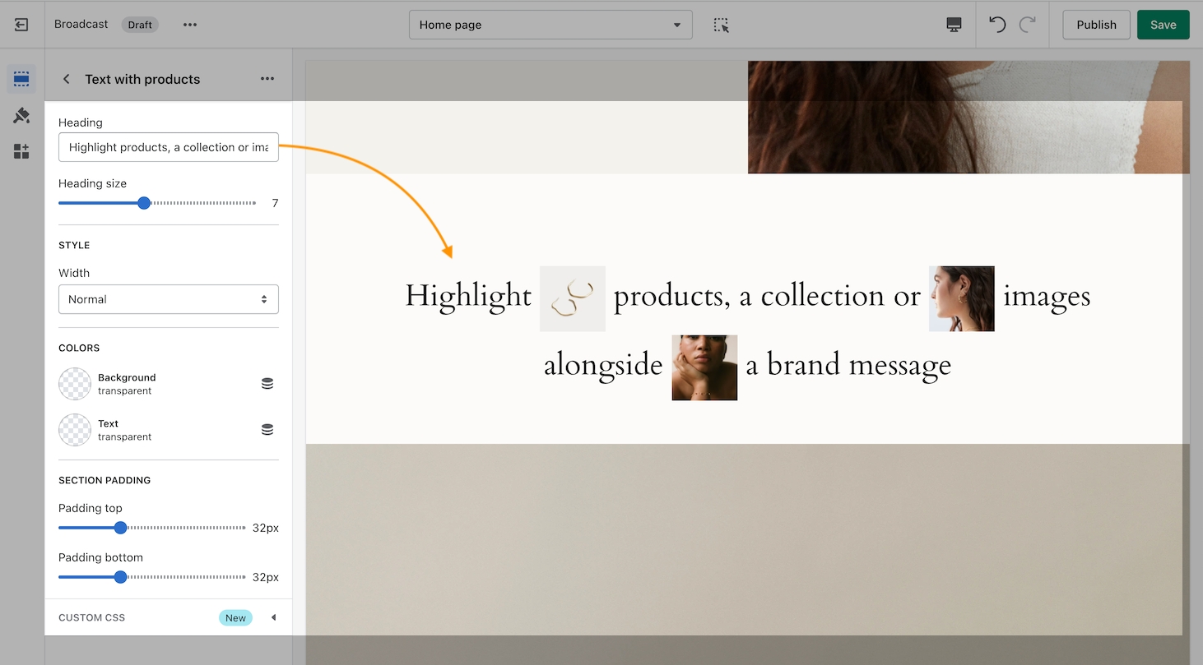The image size is (1203, 665).
Task: Toggle the inspector selection tool
Action: point(722,25)
